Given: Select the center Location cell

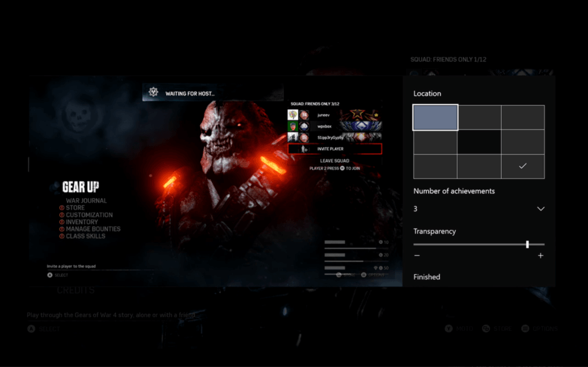Looking at the screenshot, I should point(479,142).
